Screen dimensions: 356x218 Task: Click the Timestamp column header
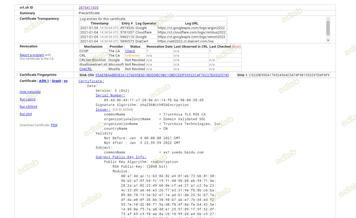point(99,23)
